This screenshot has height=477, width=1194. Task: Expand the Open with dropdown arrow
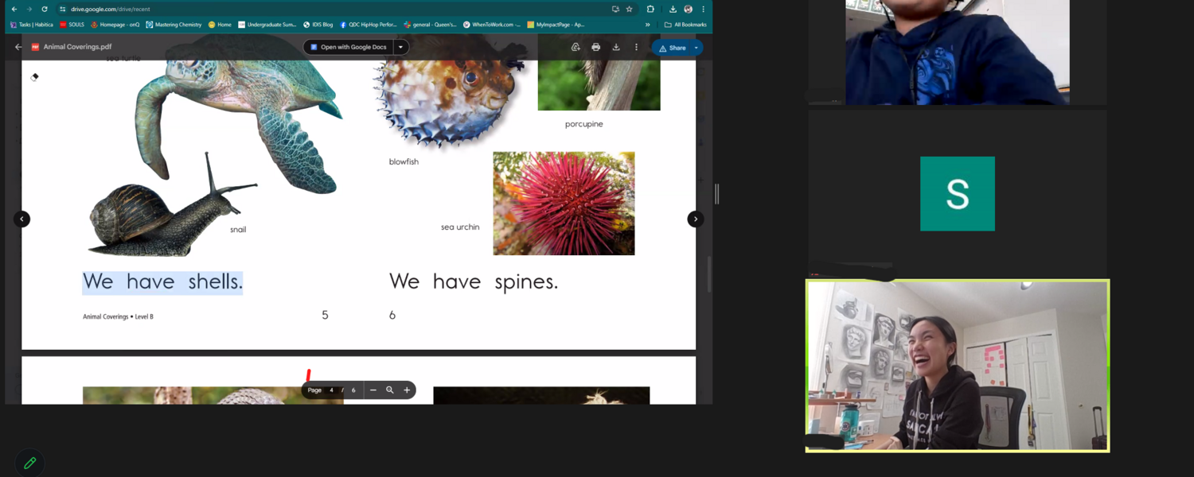click(401, 47)
